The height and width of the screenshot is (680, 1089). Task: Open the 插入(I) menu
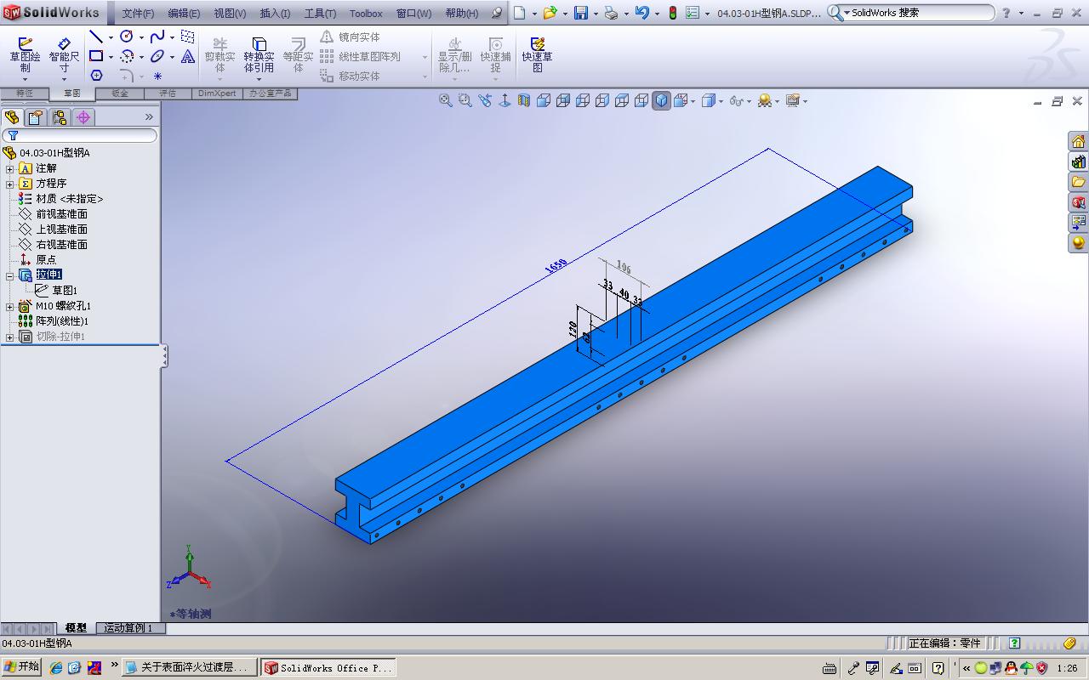click(275, 14)
